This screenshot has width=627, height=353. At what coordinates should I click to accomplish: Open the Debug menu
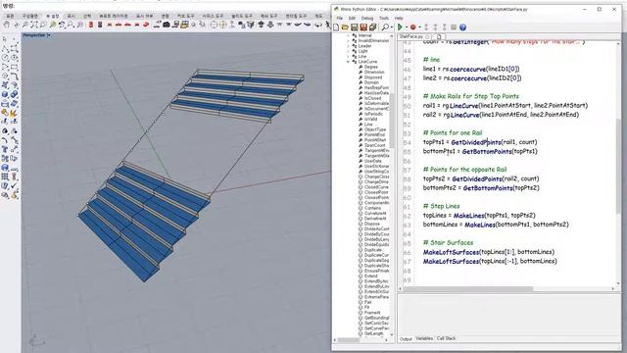[367, 18]
